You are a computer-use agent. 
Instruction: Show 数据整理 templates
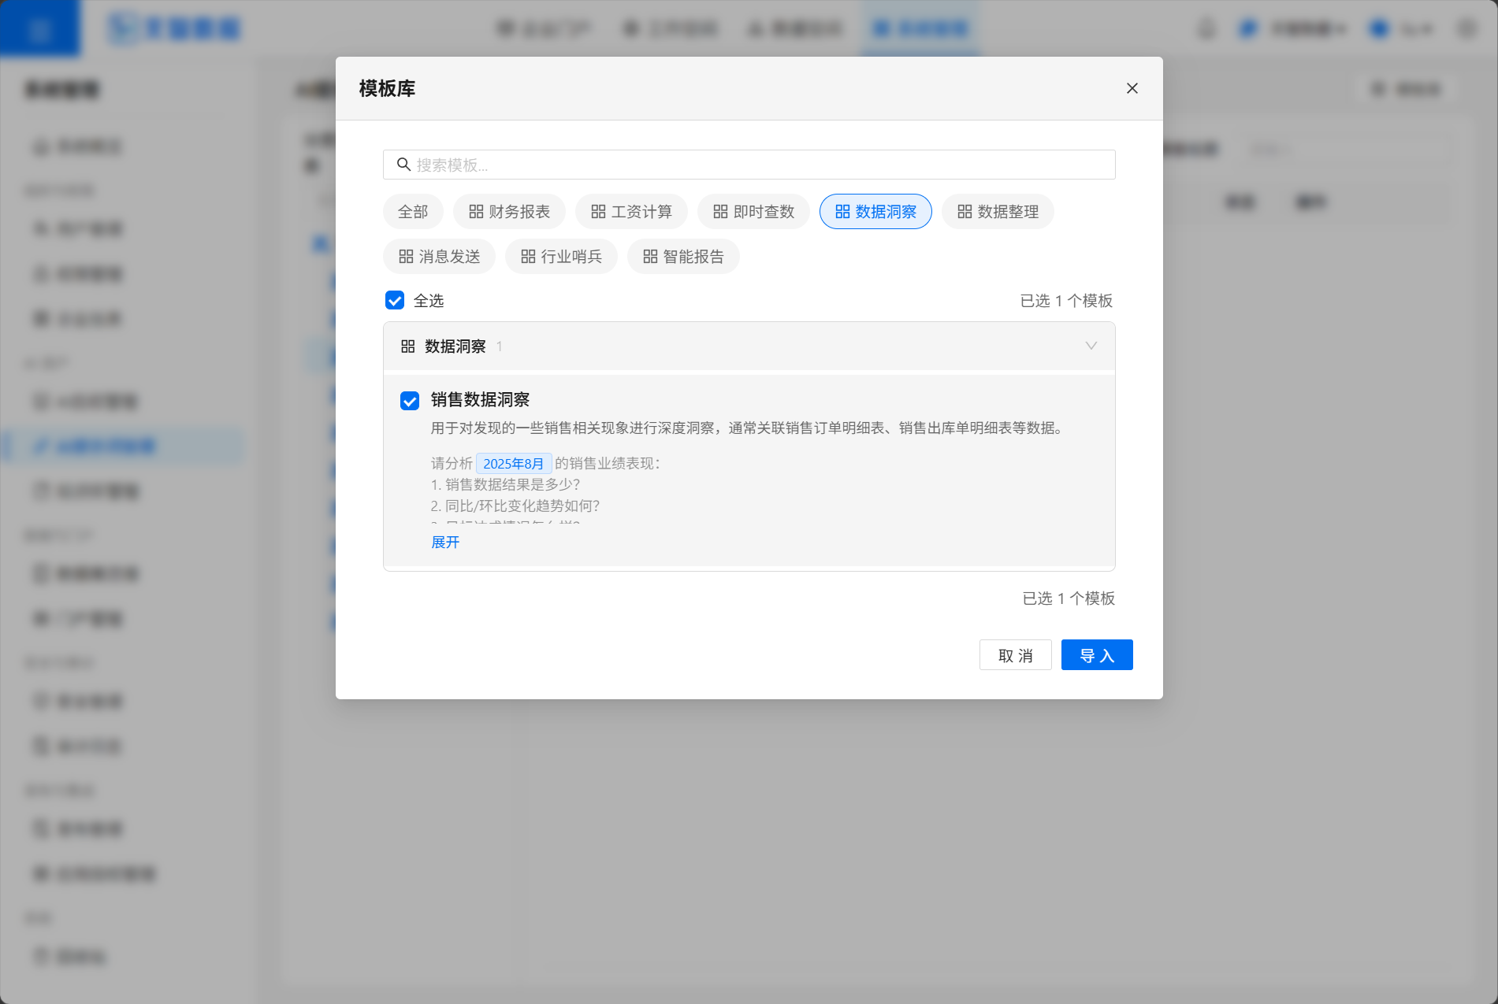(998, 212)
